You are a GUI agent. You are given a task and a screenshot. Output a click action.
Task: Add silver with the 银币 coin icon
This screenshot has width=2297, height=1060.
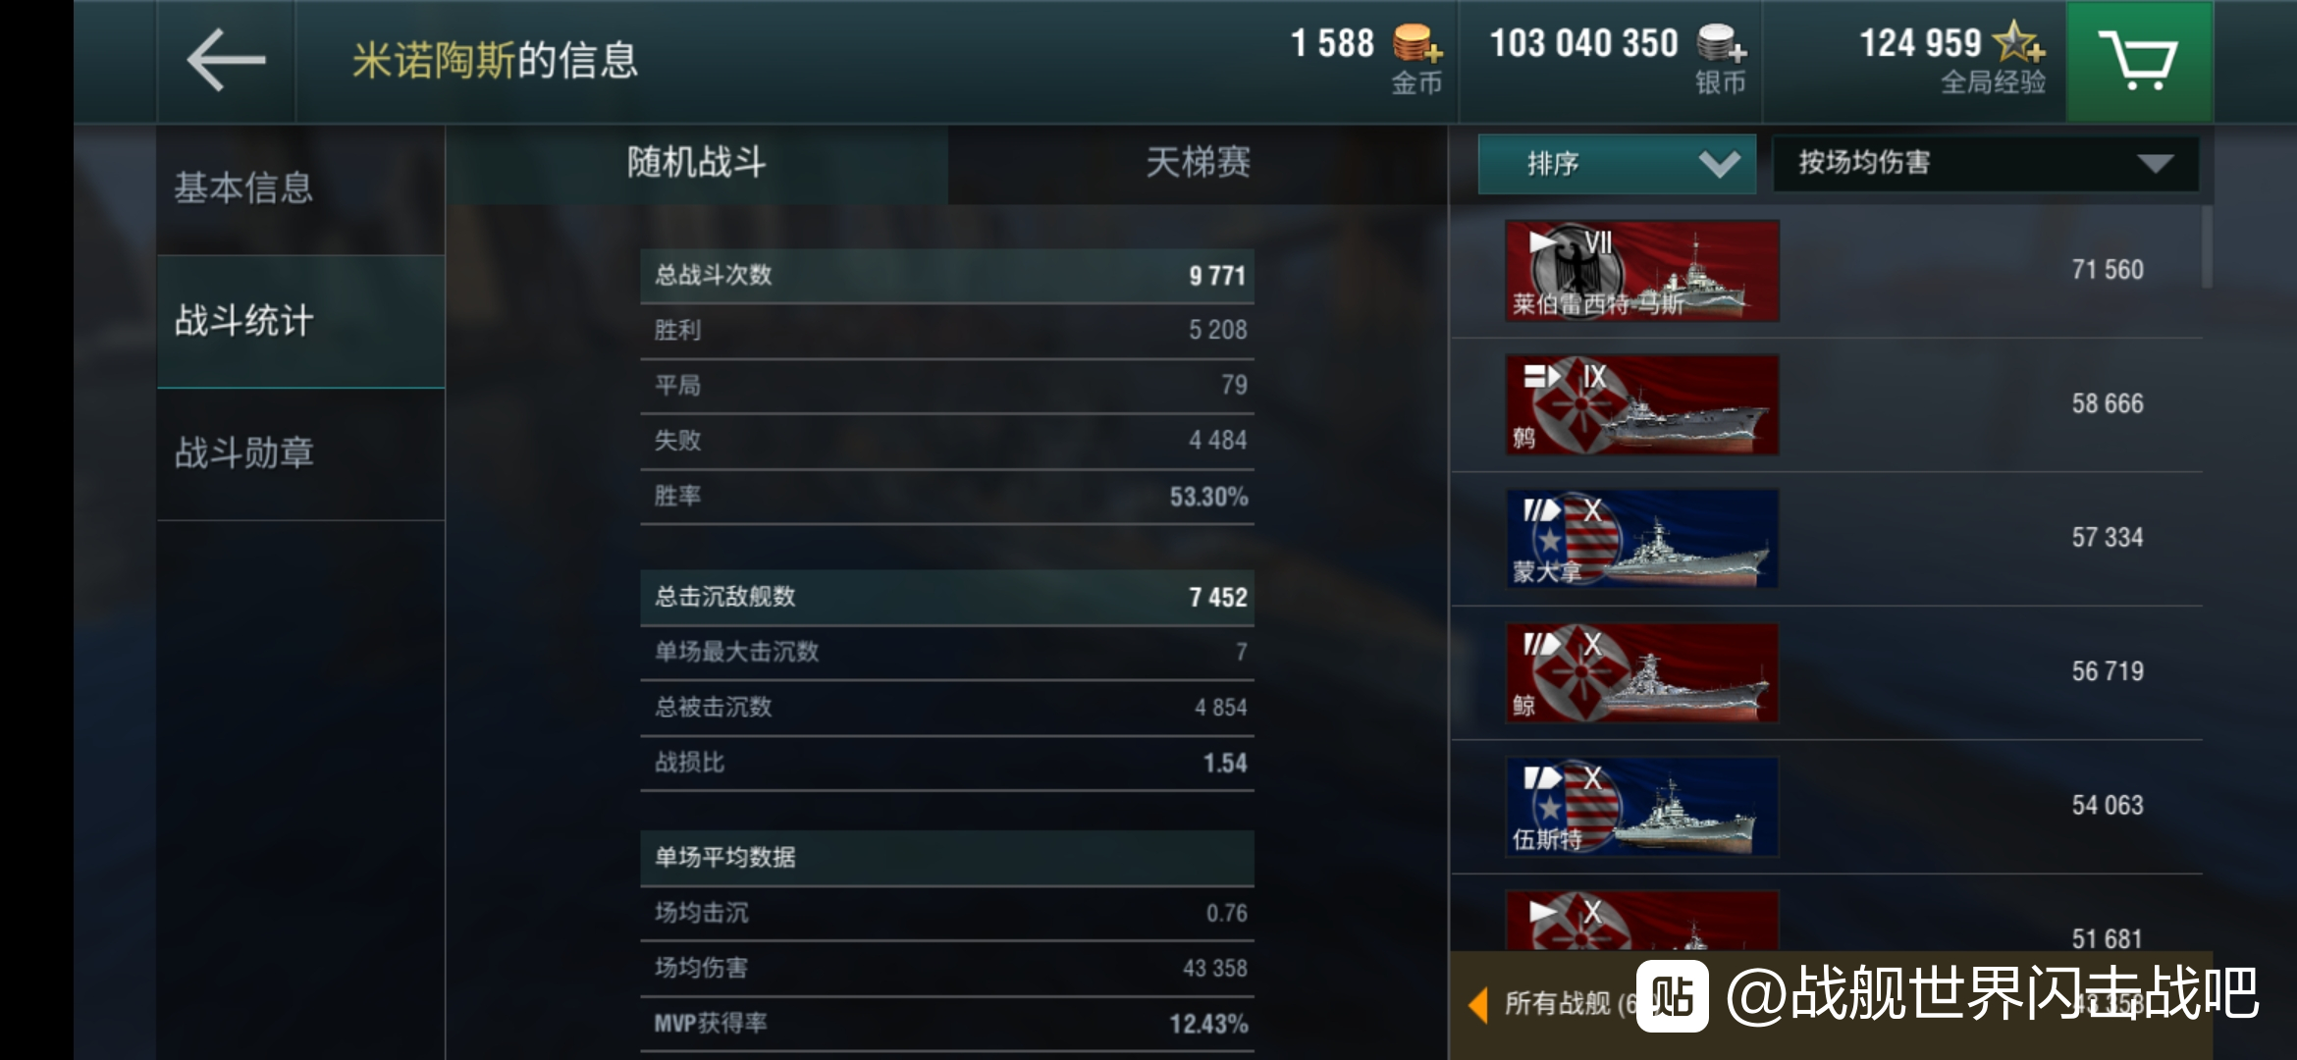click(1722, 44)
